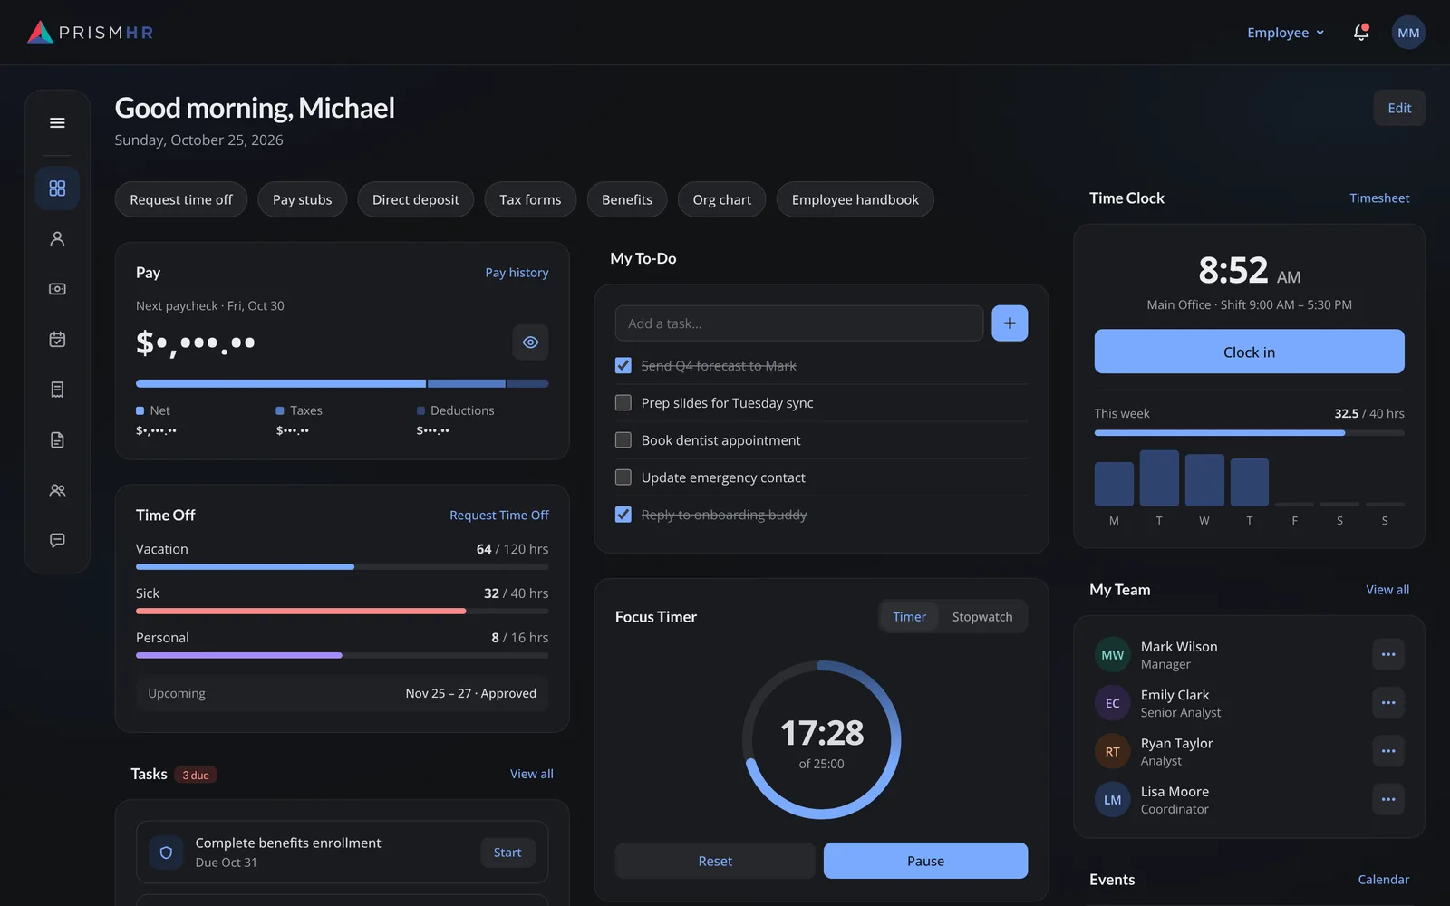Click Tuesday's bar in weekly hours chart

[x=1159, y=477]
